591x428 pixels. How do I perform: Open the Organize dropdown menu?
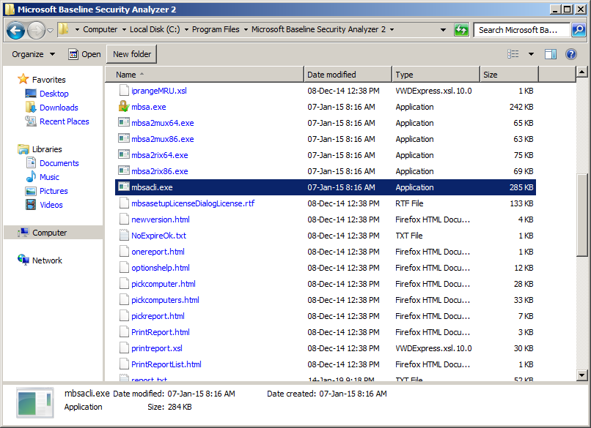click(34, 54)
